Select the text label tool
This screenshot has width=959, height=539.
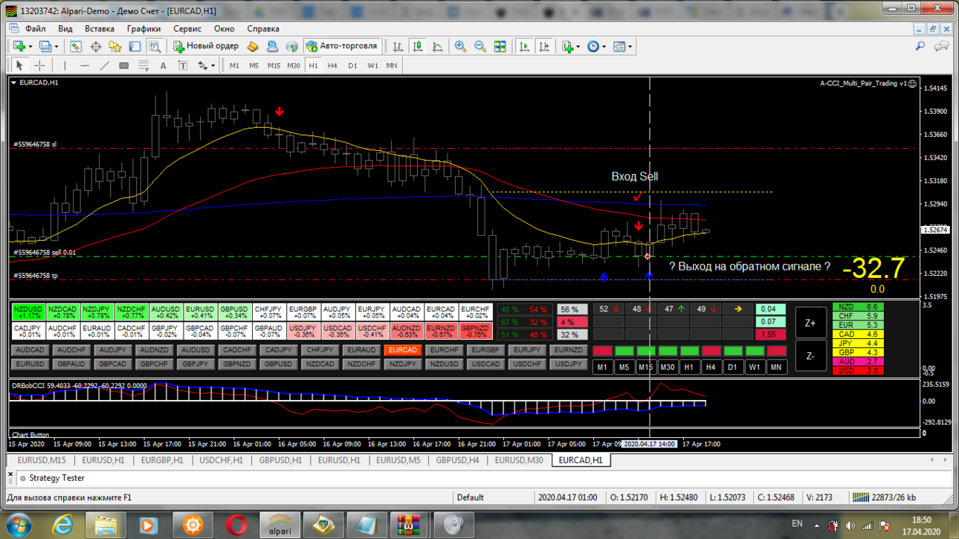(183, 65)
